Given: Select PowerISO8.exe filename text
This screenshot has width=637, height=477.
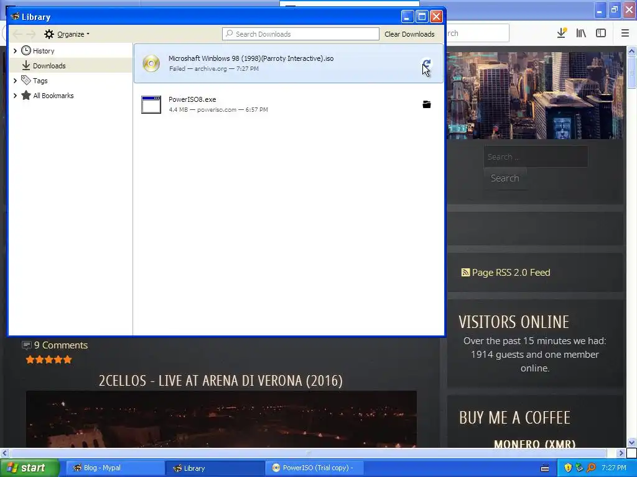Looking at the screenshot, I should (x=192, y=99).
